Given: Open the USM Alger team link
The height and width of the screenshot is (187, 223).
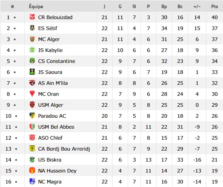Looking at the screenshot, I should pyautogui.click(x=51, y=105).
